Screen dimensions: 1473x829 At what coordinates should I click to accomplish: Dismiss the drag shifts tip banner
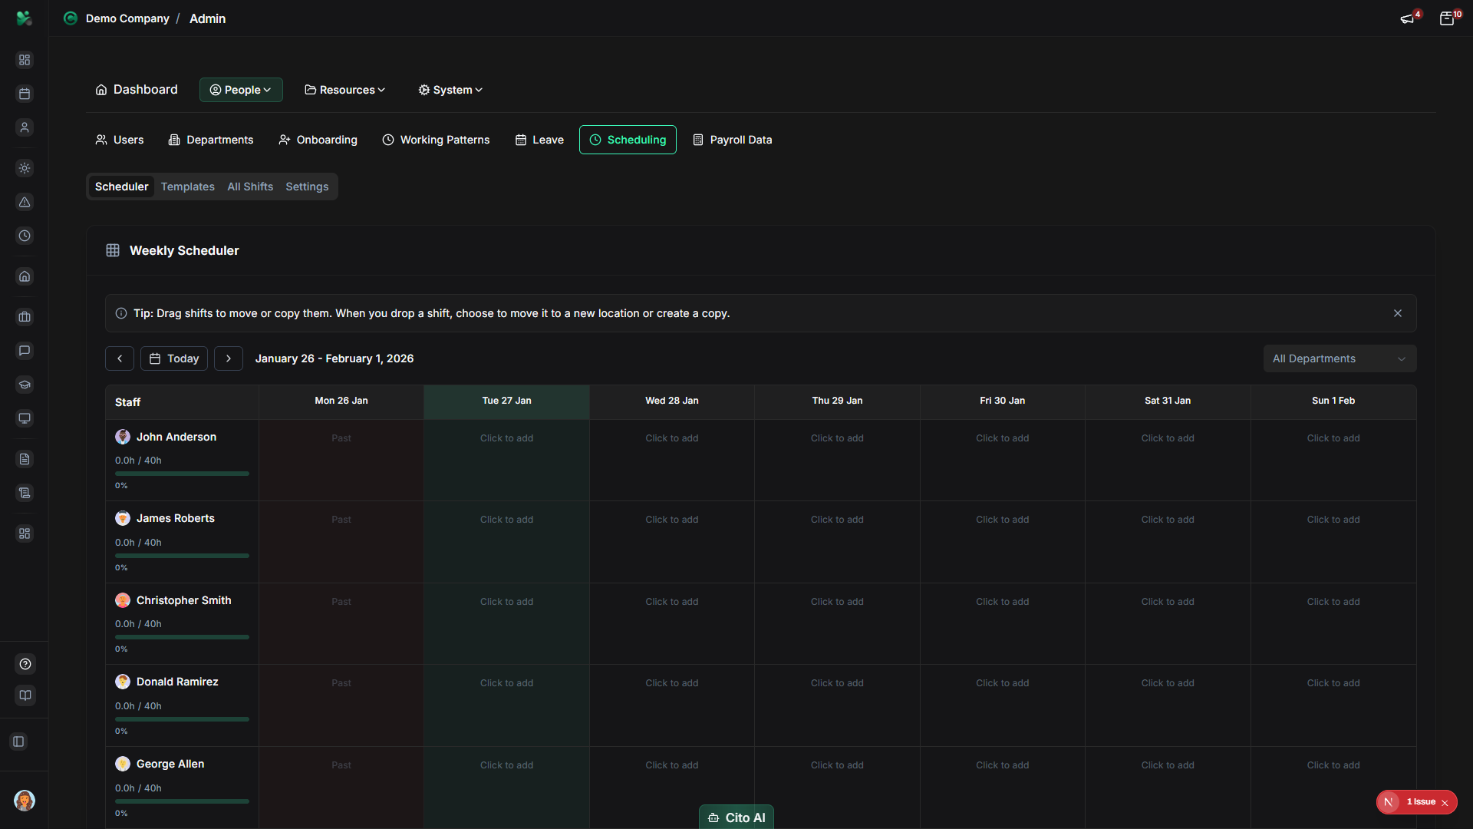(1398, 313)
